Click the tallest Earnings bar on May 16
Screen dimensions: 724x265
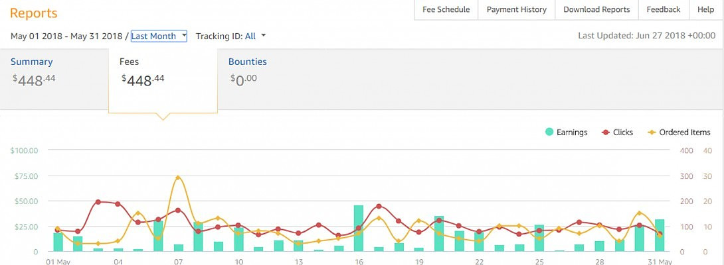[x=359, y=229]
